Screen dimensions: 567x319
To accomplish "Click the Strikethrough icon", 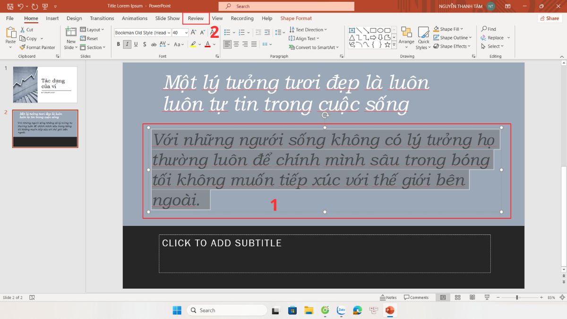I will 154,44.
